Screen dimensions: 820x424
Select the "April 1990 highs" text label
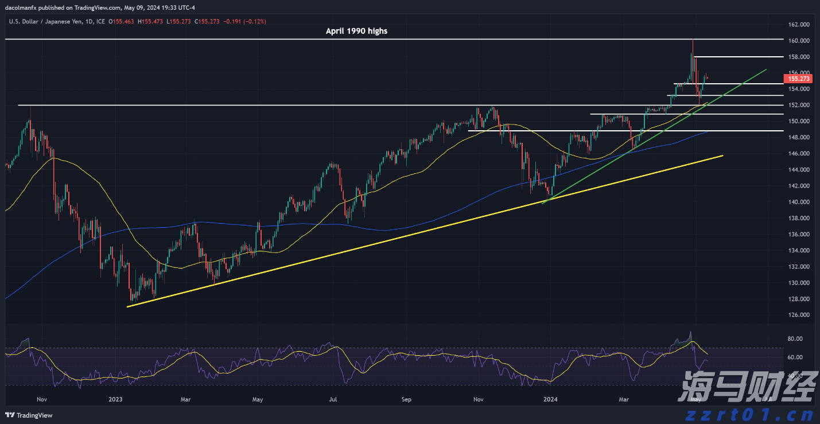click(356, 31)
